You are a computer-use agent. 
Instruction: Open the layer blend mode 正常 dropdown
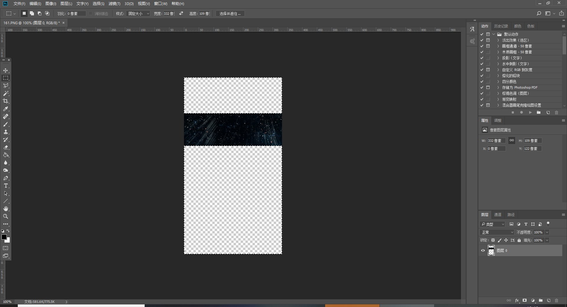click(497, 232)
